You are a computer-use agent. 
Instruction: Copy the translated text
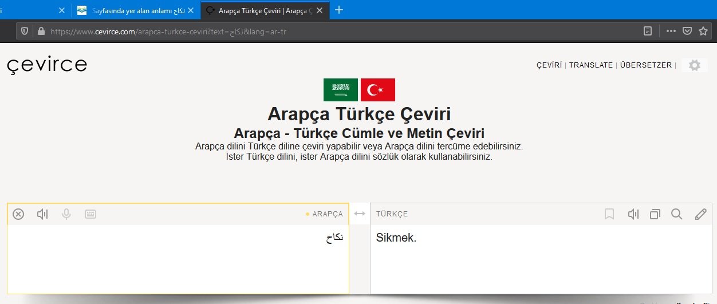[x=655, y=214]
